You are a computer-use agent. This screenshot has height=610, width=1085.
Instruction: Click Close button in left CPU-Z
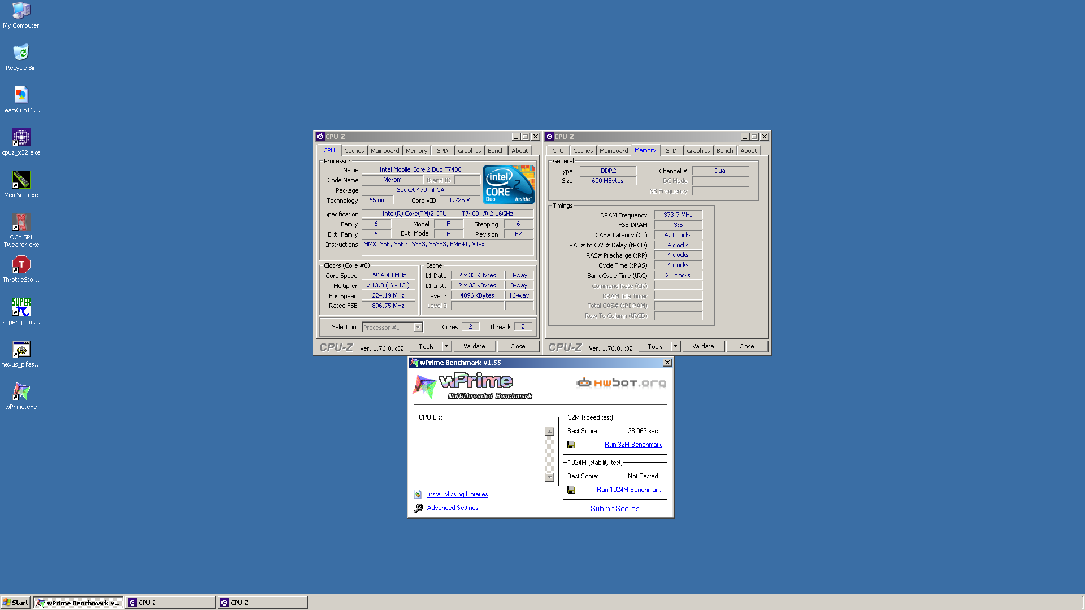(518, 346)
